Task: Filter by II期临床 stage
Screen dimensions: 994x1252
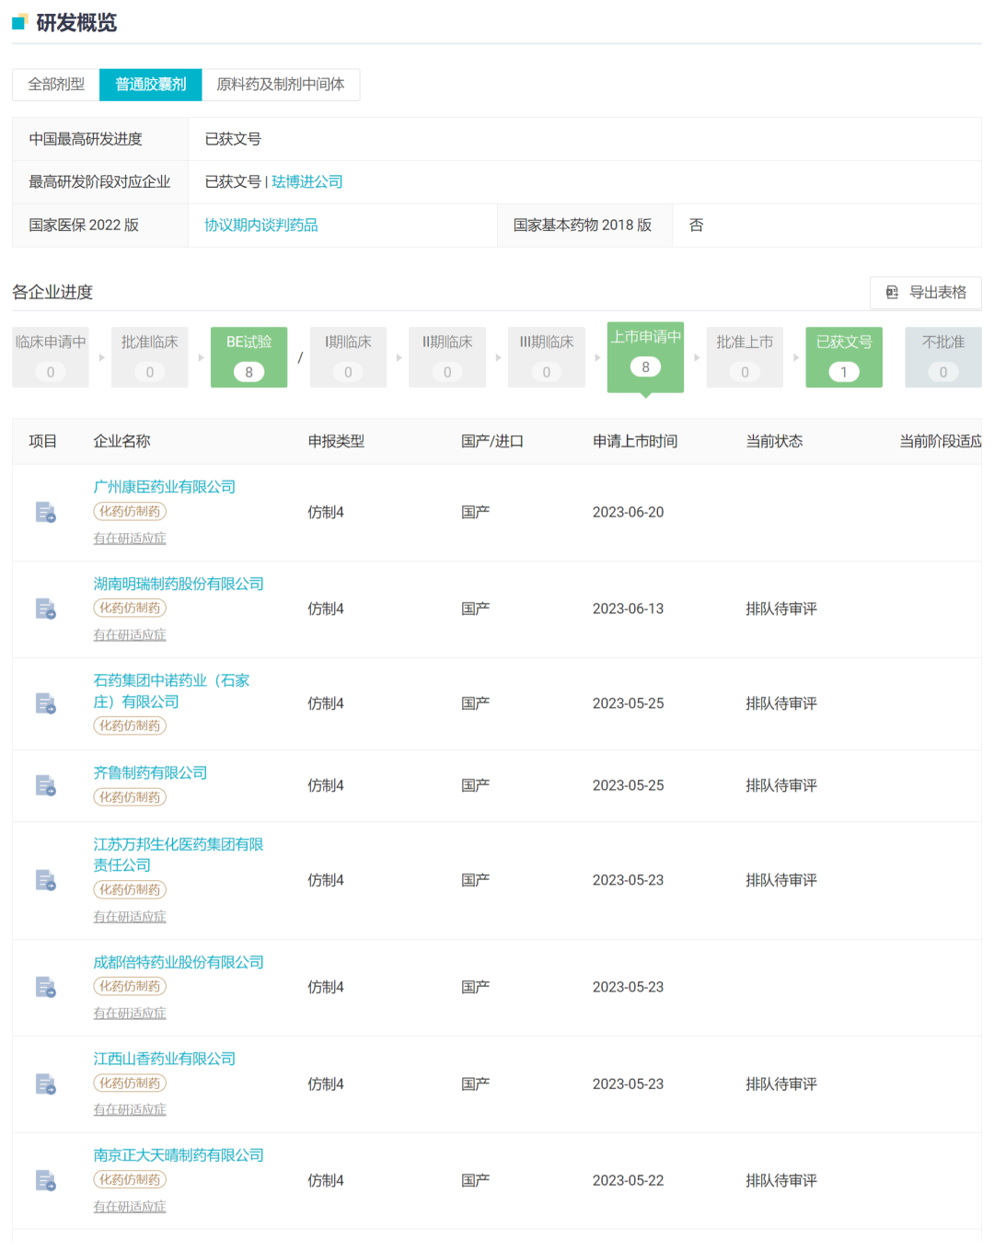Action: coord(447,357)
